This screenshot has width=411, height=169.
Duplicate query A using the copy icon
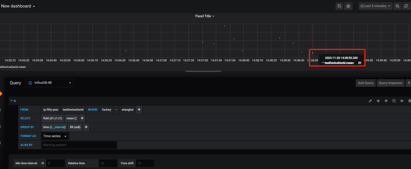click(394, 101)
